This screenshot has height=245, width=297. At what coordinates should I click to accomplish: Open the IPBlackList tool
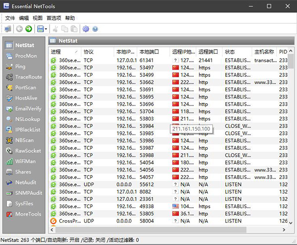(x=27, y=129)
